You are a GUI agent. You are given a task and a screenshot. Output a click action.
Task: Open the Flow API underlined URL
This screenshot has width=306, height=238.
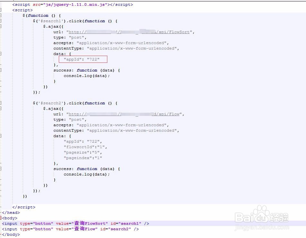(x=125, y=114)
